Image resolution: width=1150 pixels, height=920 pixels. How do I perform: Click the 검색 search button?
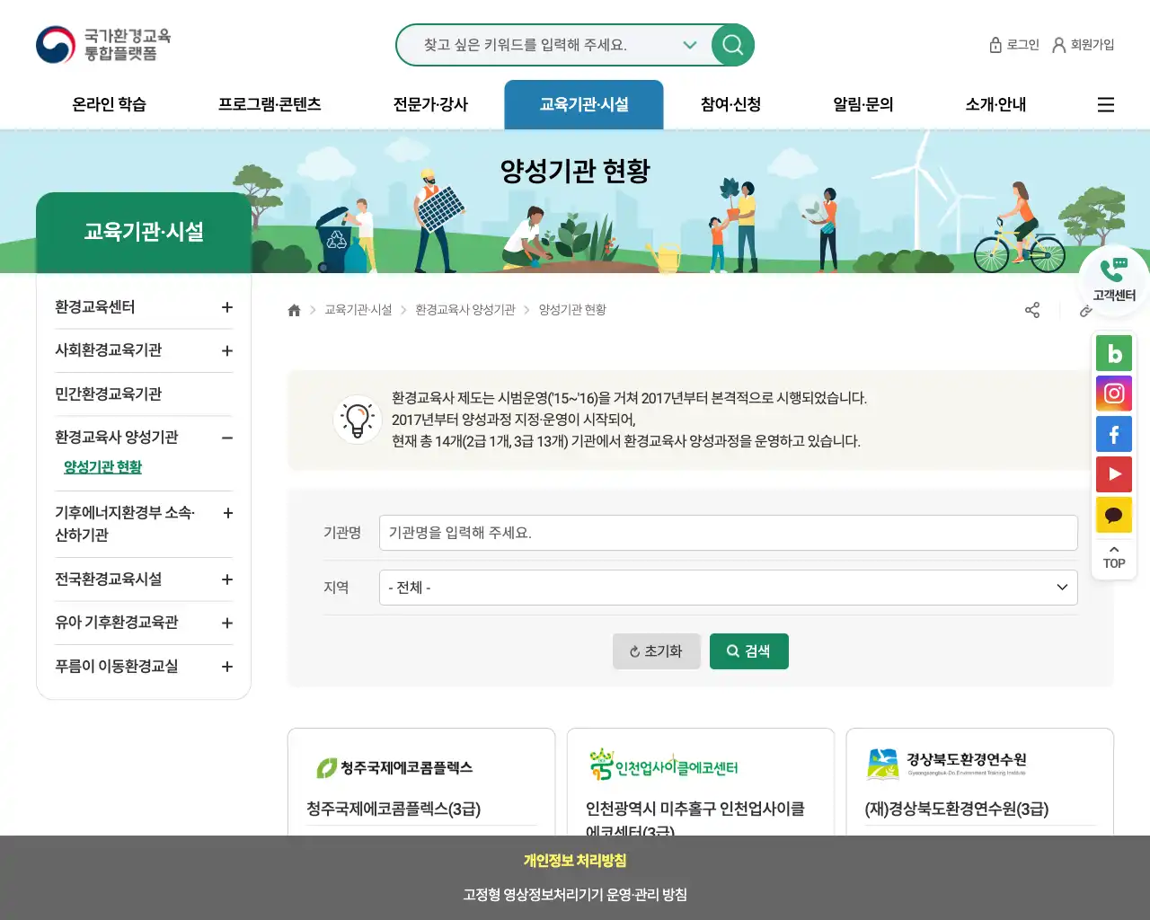[749, 651]
